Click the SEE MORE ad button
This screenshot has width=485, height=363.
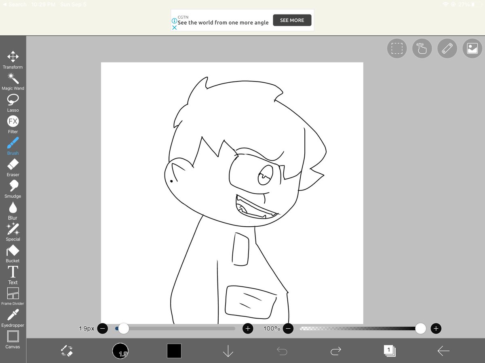click(292, 20)
